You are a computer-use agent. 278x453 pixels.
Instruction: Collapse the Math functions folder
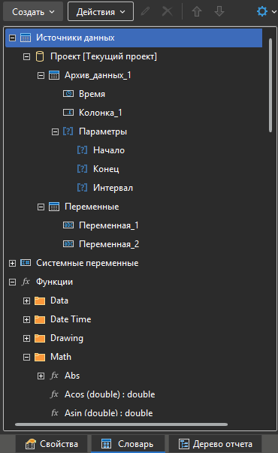point(26,358)
